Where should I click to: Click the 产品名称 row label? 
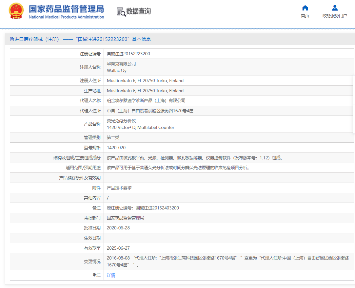[x=92, y=124]
